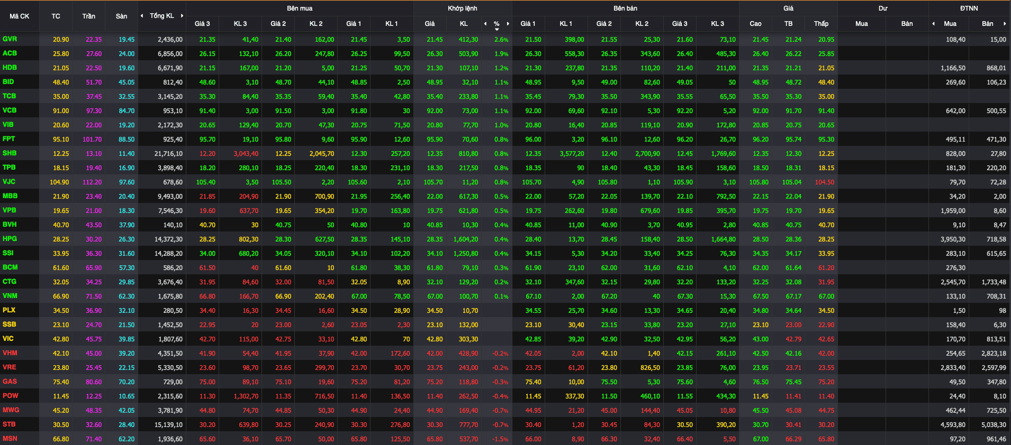Click STB's foreign buy value 4,593,80
The height and width of the screenshot is (445, 1011).
point(953,425)
